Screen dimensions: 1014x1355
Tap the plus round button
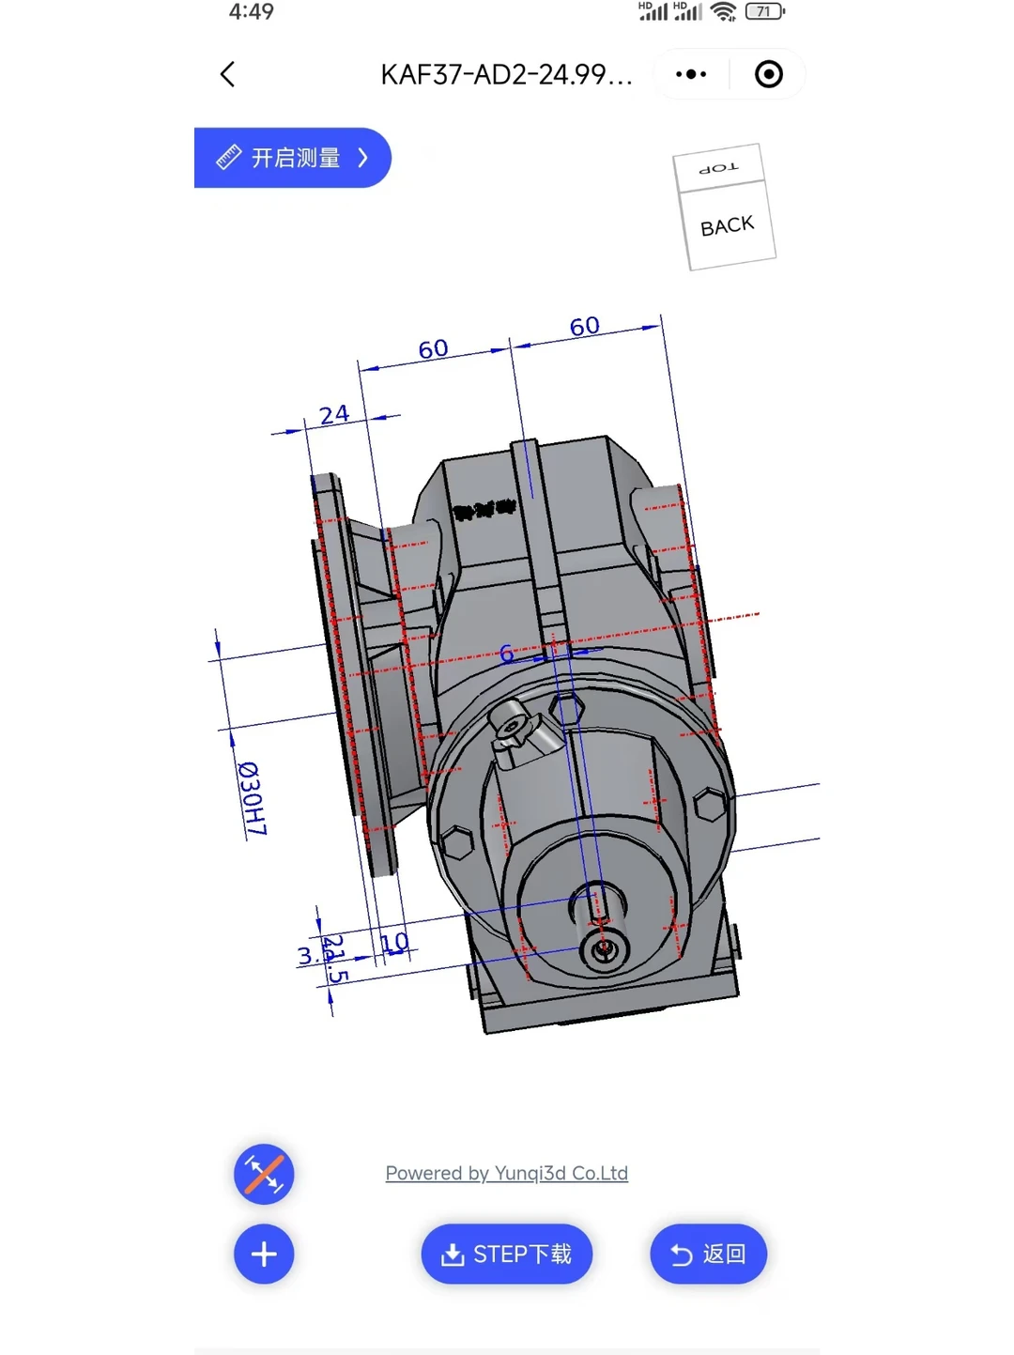(264, 1254)
